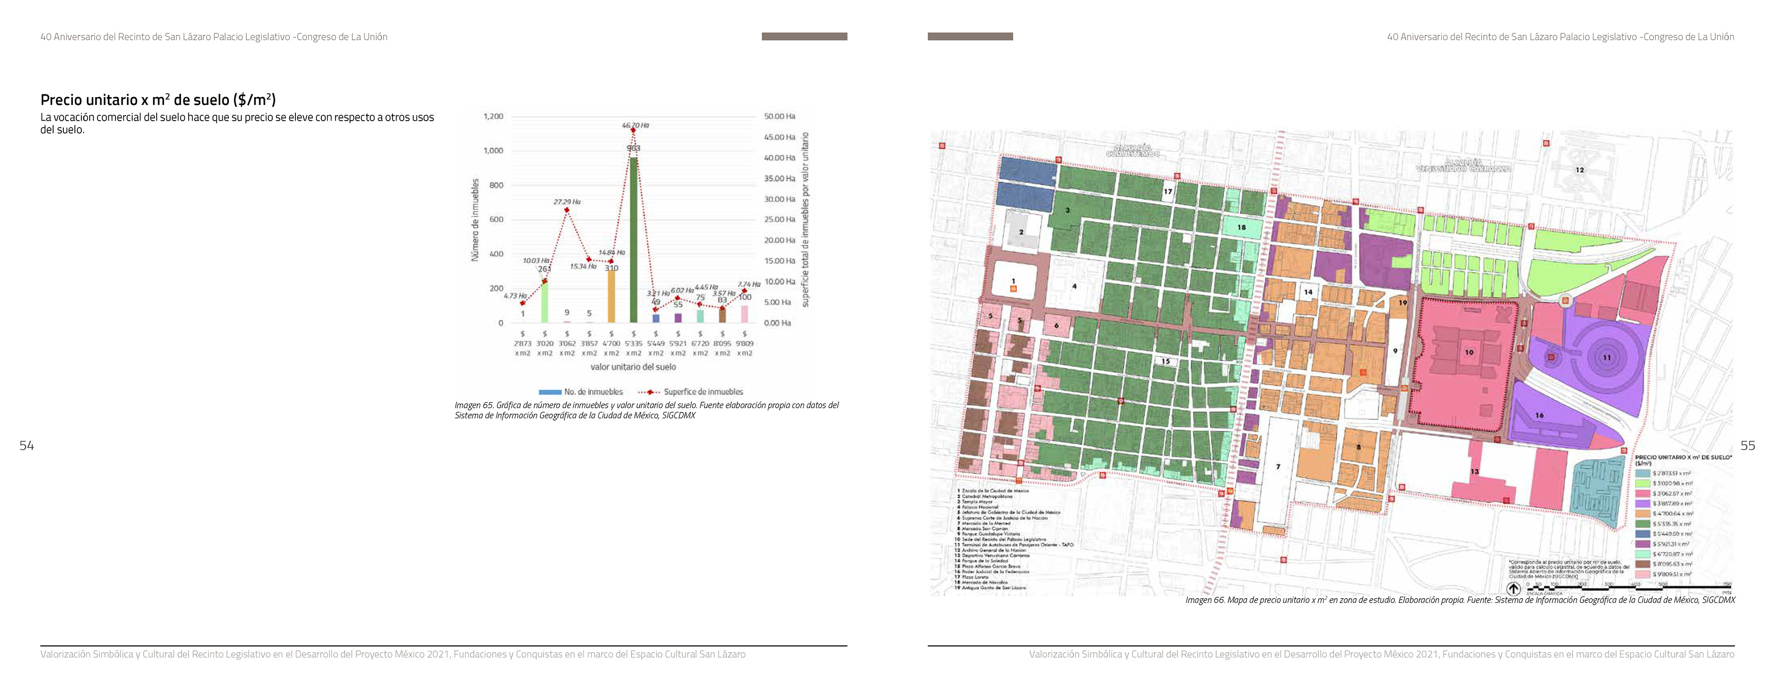This screenshot has width=1775, height=686.
Task: Click the page number 55
Action: click(x=1747, y=446)
